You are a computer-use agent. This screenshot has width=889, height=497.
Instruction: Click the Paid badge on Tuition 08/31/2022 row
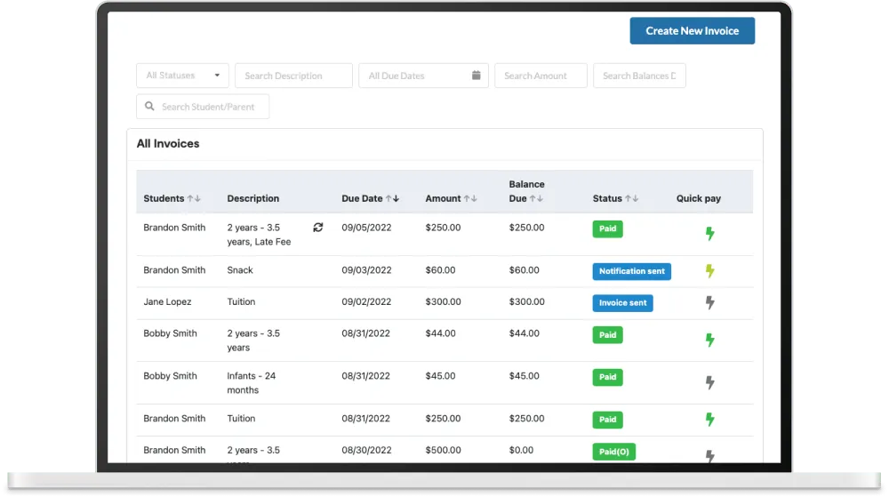607,420
